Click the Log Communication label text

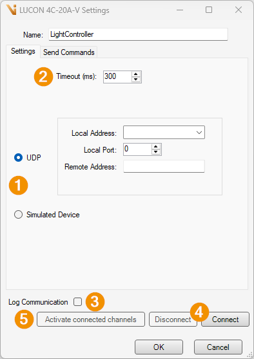point(38,302)
